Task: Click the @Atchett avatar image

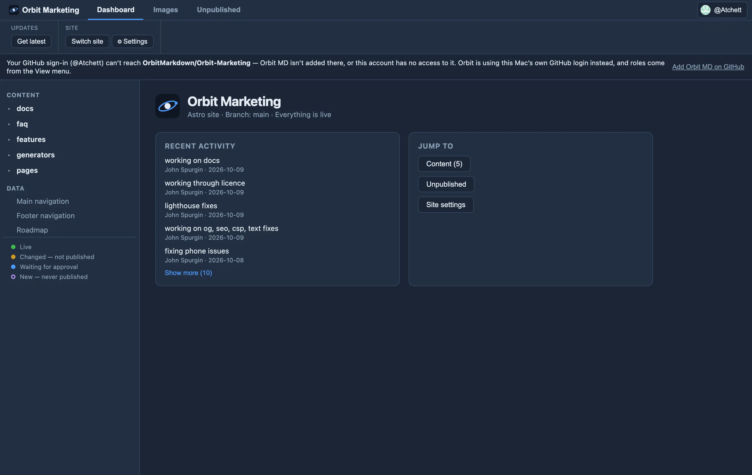Action: (x=706, y=10)
